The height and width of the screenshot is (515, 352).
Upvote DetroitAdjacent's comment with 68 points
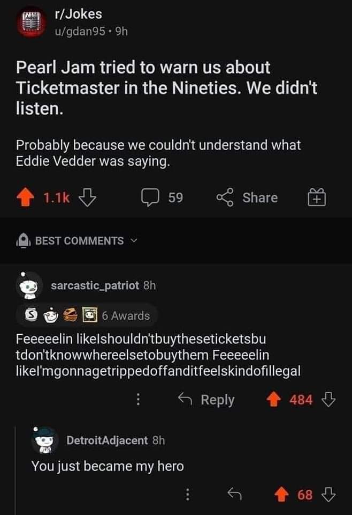coord(282,495)
